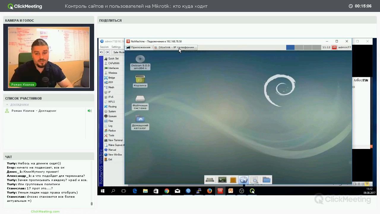This screenshot has height=214, width=380.
Task: Open PowerPoint from the taskbar
Action: click(231, 191)
